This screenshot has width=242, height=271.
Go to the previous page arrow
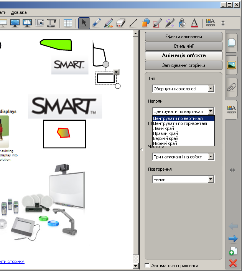233,226
